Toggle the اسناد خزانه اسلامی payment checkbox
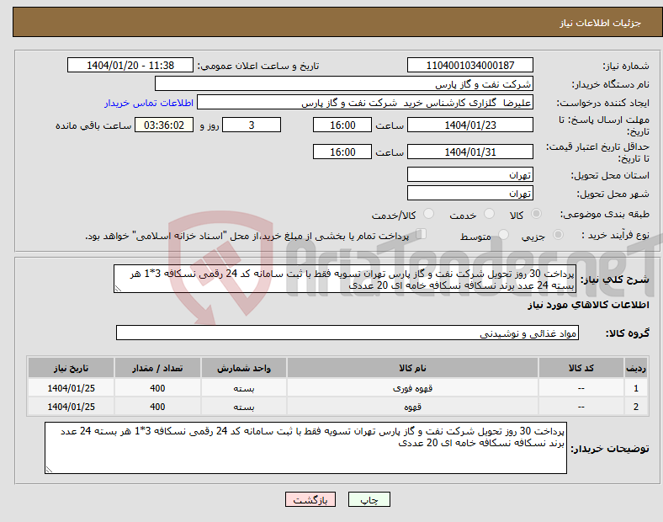 click(x=422, y=233)
